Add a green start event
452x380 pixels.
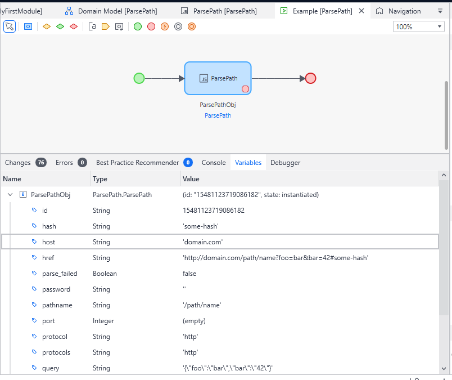[138, 26]
